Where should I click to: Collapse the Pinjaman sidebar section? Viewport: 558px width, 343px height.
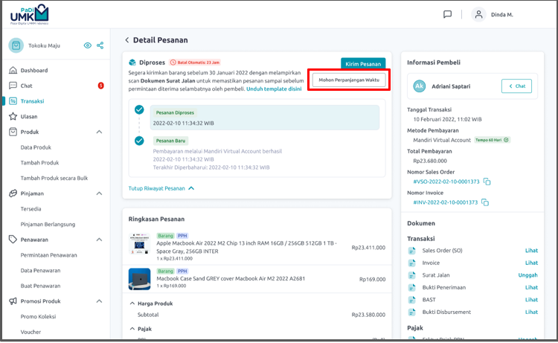[100, 193]
